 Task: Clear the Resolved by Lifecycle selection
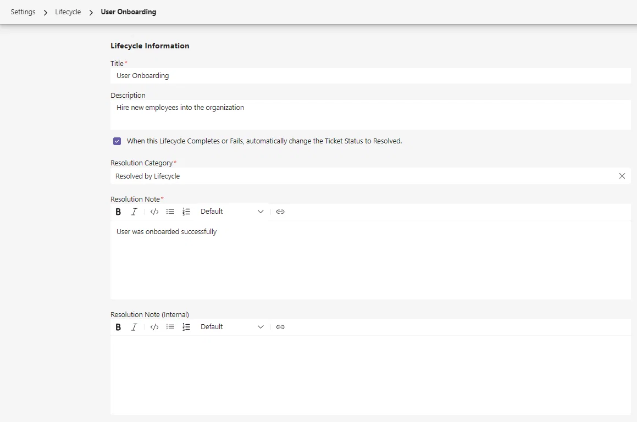[622, 176]
